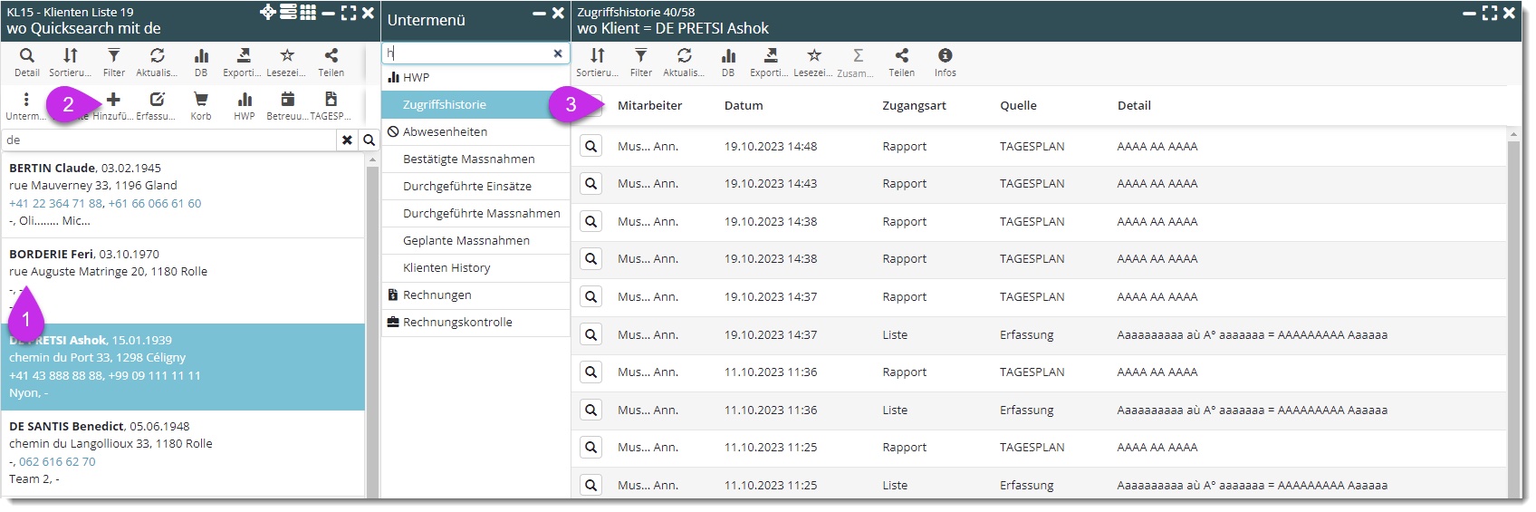Focus the Untermenü filter input field

(x=466, y=53)
